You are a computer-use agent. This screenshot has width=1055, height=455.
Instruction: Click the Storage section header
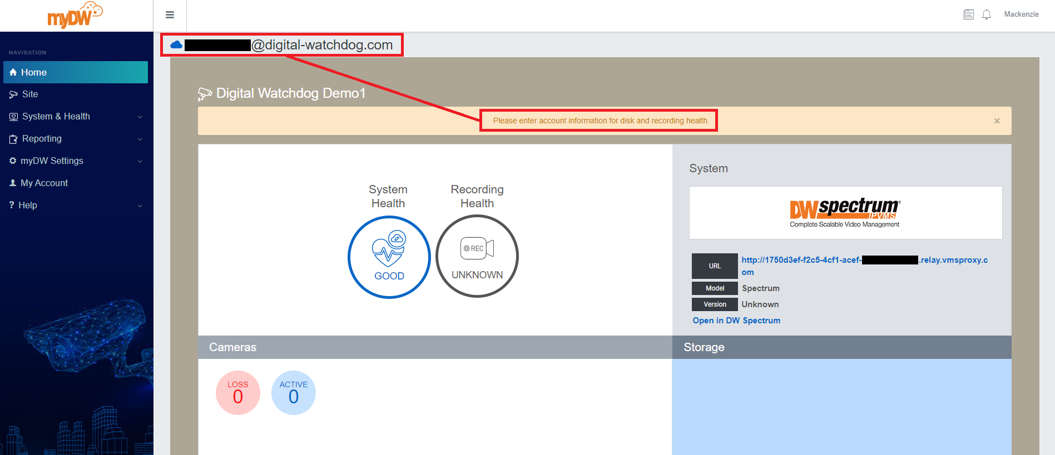coord(841,347)
